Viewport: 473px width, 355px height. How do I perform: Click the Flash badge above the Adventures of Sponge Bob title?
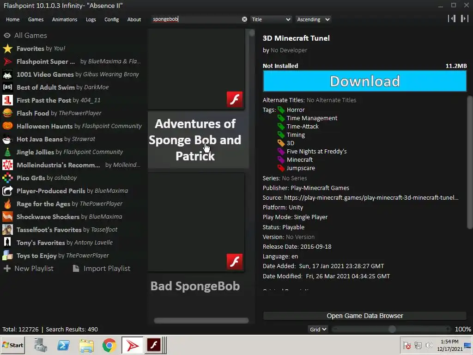coord(234,99)
